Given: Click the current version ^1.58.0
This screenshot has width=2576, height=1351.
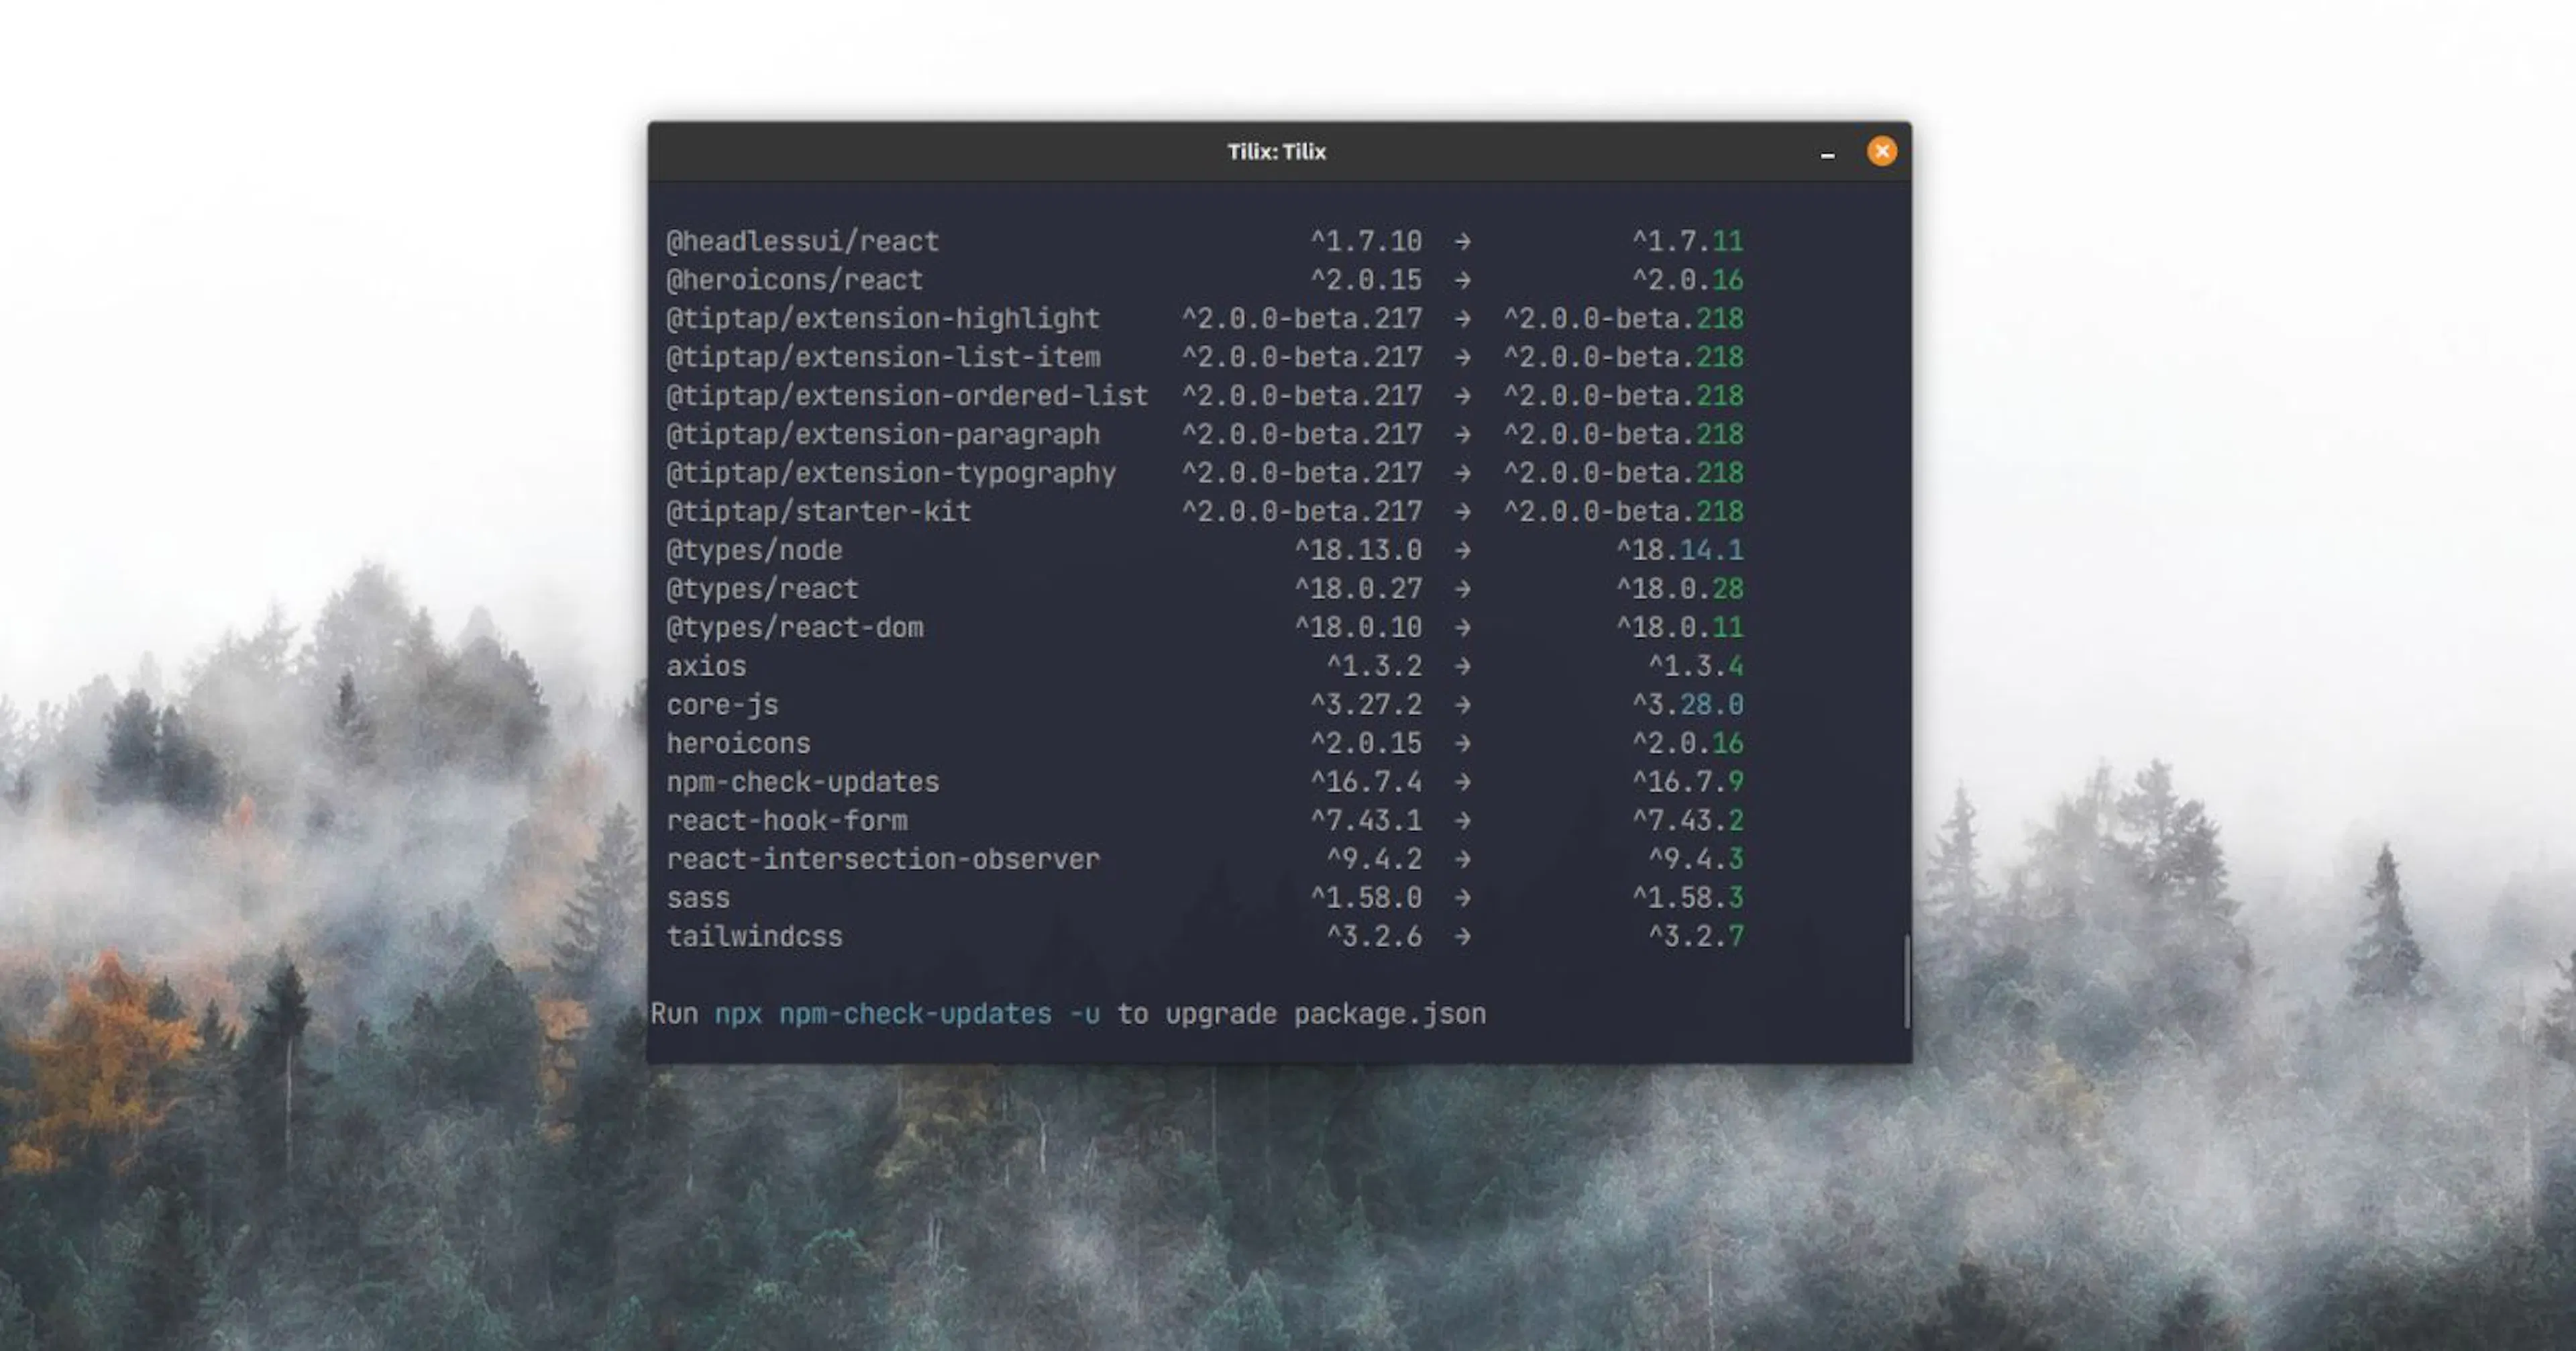Looking at the screenshot, I should pos(1366,899).
